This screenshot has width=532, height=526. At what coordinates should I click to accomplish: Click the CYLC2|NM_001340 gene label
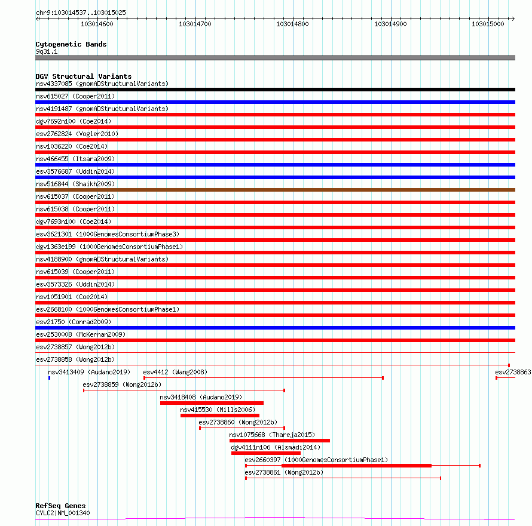pos(63,513)
